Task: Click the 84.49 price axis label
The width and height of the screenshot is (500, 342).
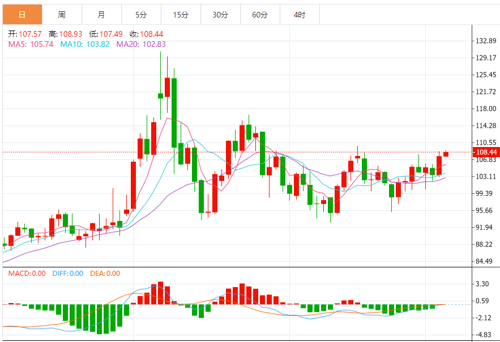Action: coord(484,261)
